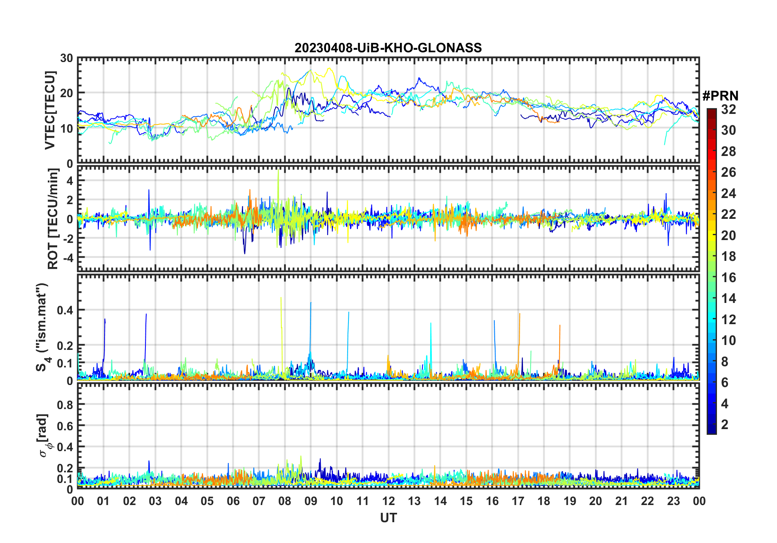Click the #PRN colorbar title

(x=720, y=96)
